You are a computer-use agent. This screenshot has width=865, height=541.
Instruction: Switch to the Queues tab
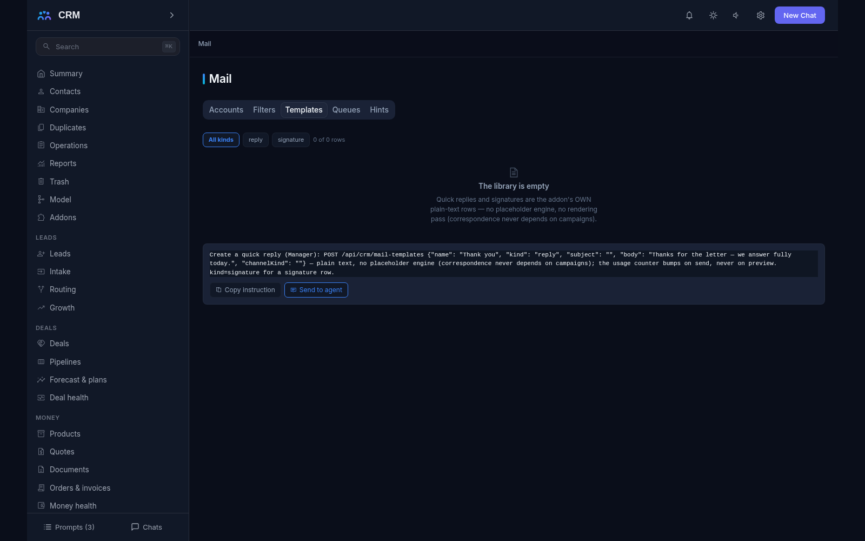pos(346,110)
